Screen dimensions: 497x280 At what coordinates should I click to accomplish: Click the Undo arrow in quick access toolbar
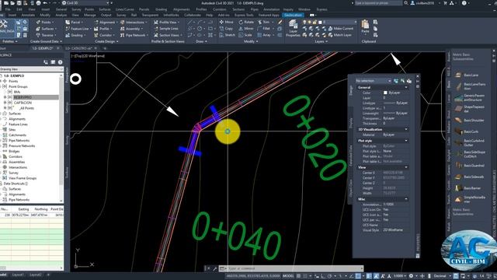[45, 3]
